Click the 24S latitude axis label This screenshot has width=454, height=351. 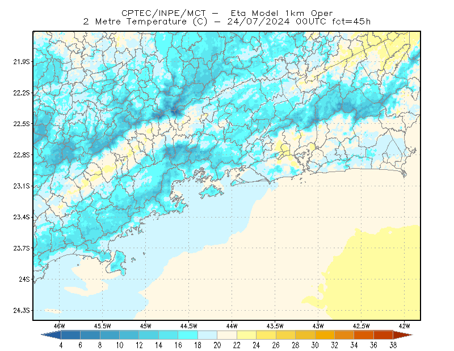click(x=24, y=279)
